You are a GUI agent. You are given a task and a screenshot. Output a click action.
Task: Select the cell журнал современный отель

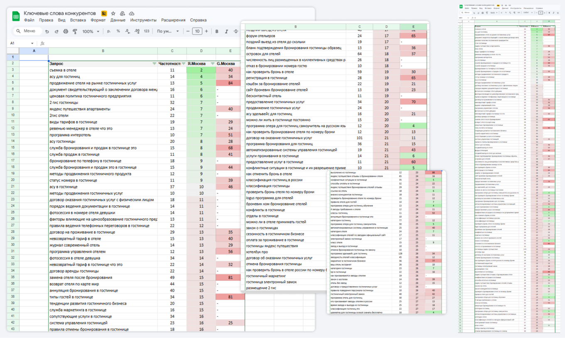(x=103, y=245)
